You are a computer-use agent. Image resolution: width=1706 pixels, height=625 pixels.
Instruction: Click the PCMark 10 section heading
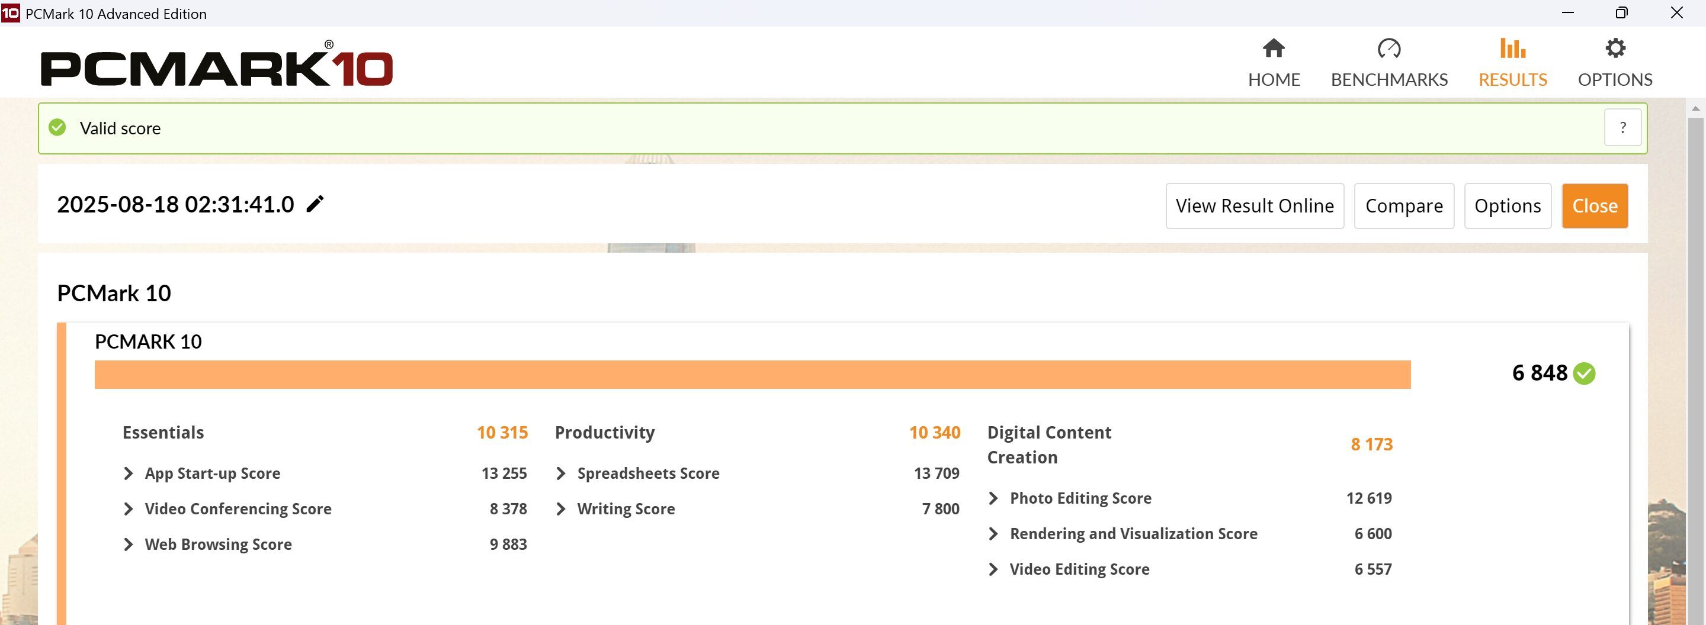(x=114, y=293)
